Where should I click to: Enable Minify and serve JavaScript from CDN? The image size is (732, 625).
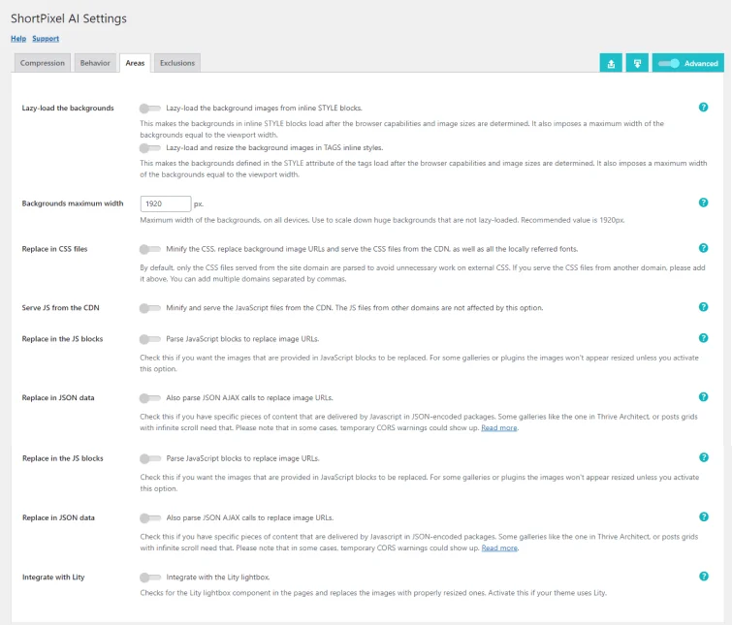tap(150, 308)
